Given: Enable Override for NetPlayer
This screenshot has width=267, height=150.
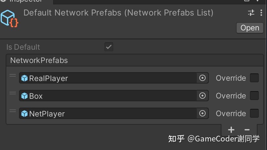Looking at the screenshot, I should click(x=254, y=113).
